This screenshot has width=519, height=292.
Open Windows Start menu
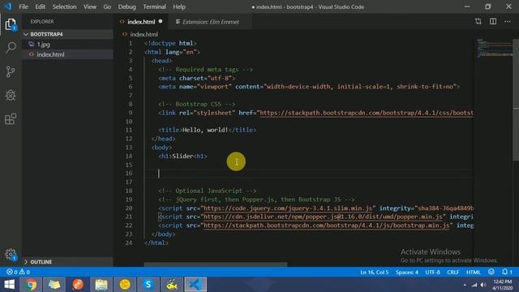pos(9,285)
